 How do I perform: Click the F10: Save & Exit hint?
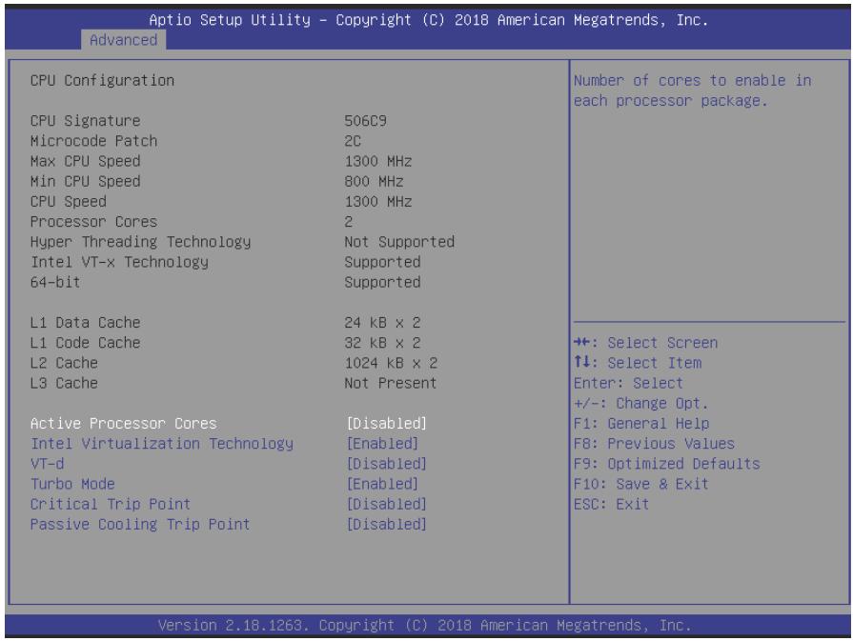[x=641, y=484]
